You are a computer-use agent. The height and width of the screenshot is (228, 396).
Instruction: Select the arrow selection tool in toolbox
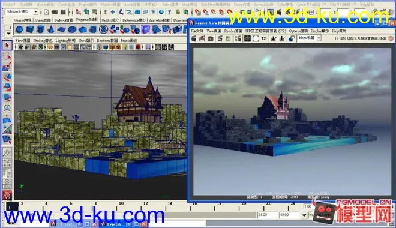7,46
